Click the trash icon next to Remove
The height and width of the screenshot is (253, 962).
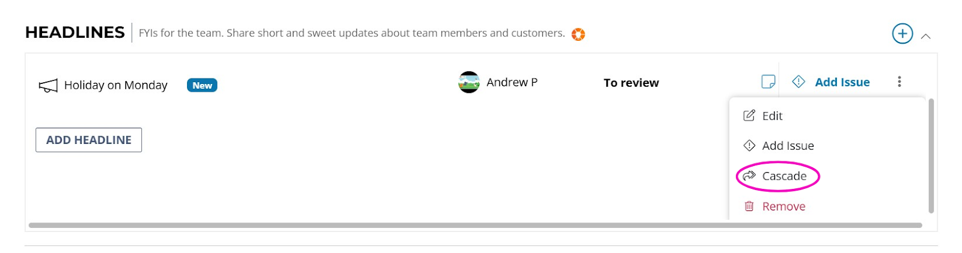(x=749, y=206)
